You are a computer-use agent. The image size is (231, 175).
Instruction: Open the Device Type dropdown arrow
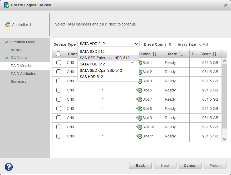click(136, 44)
